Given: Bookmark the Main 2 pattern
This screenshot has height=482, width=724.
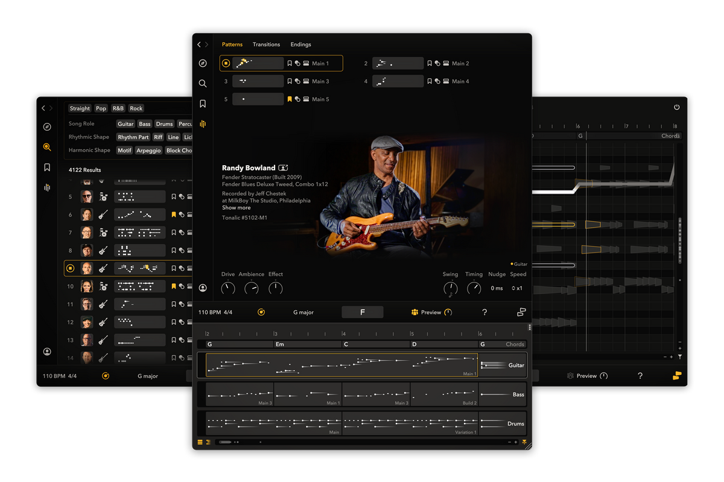Looking at the screenshot, I should (x=430, y=63).
